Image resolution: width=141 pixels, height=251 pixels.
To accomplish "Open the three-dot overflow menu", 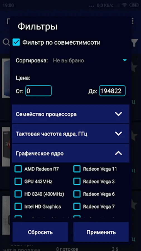I will coord(133,21).
